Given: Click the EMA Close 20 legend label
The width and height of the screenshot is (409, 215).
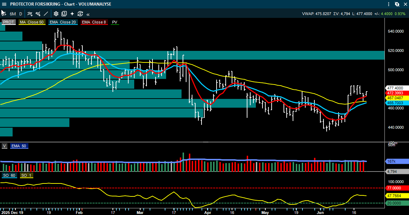Looking at the screenshot, I should pos(63,22).
